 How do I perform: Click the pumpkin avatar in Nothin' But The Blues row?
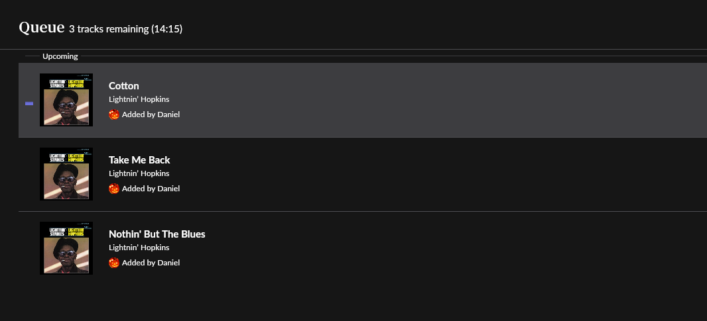(114, 263)
